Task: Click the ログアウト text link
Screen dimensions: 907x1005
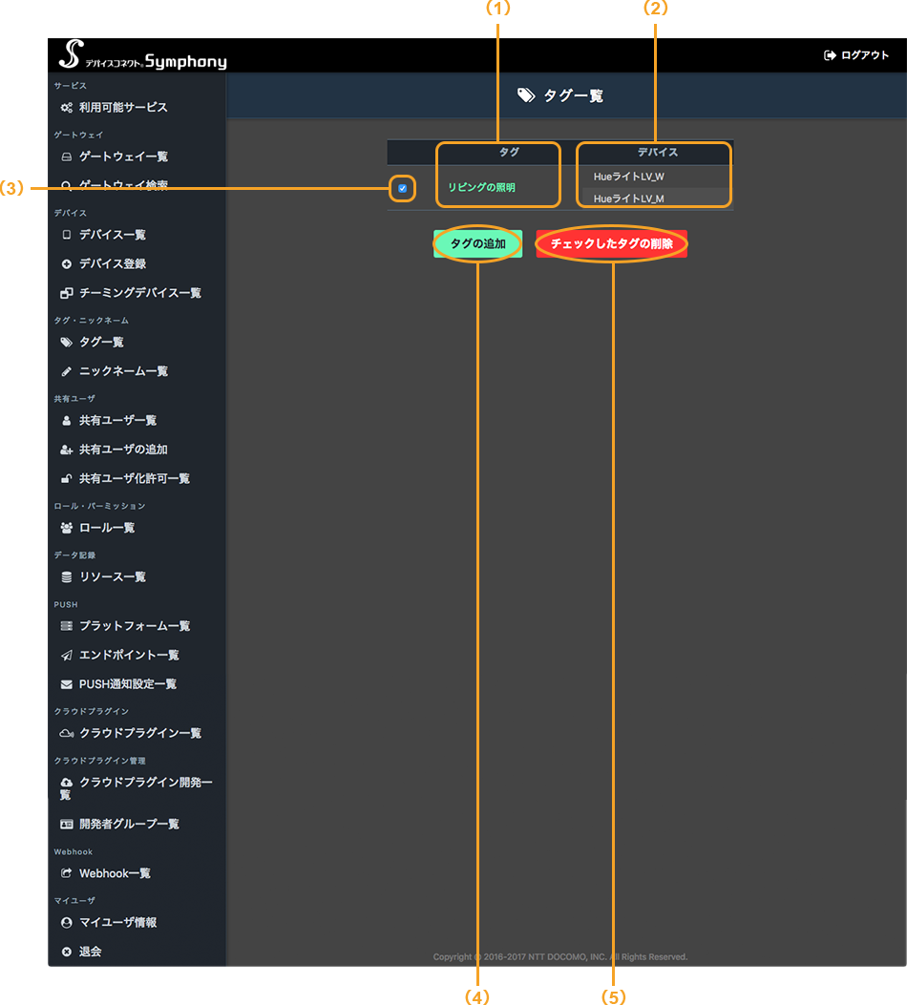Action: pyautogui.click(x=865, y=55)
